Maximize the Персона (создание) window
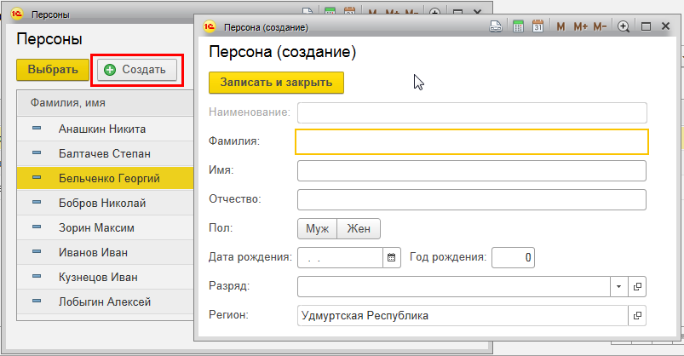This screenshot has height=356, width=684. pos(646,26)
